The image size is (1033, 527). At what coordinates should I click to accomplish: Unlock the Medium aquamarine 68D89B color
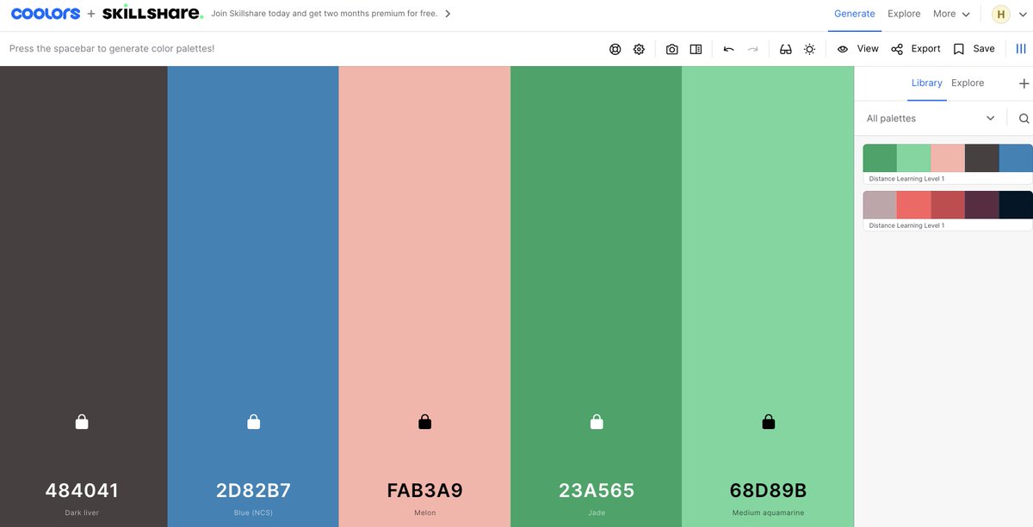click(x=768, y=422)
